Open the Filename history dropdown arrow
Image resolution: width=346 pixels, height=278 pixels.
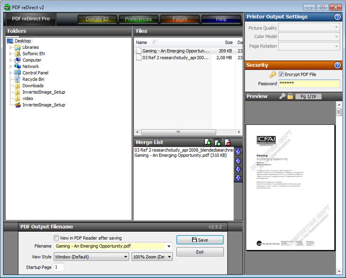click(169, 246)
